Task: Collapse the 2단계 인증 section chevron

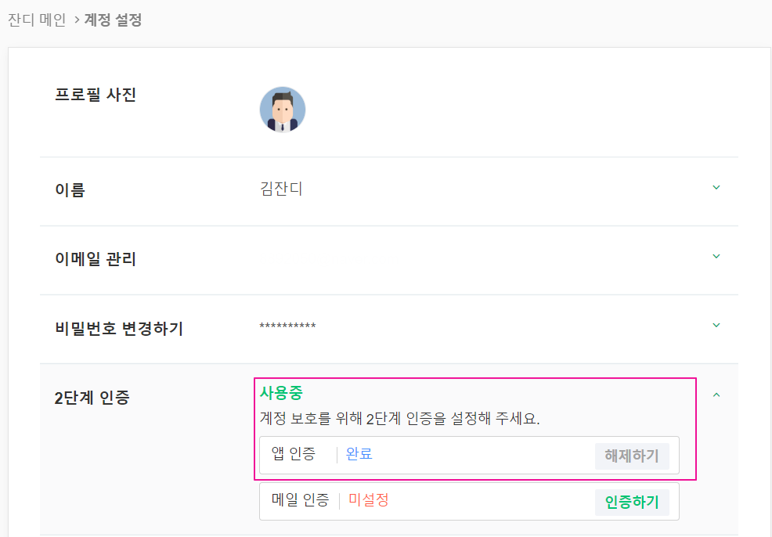Action: pos(716,395)
